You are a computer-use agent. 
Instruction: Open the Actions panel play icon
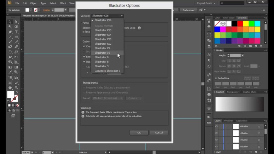(209, 117)
